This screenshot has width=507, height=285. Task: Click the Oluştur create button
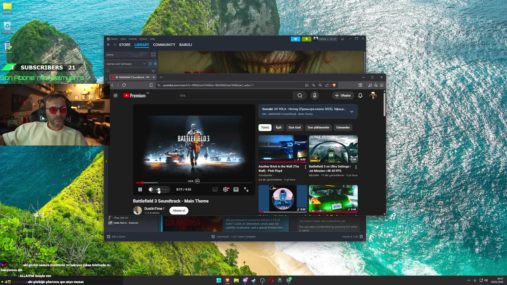(x=343, y=95)
